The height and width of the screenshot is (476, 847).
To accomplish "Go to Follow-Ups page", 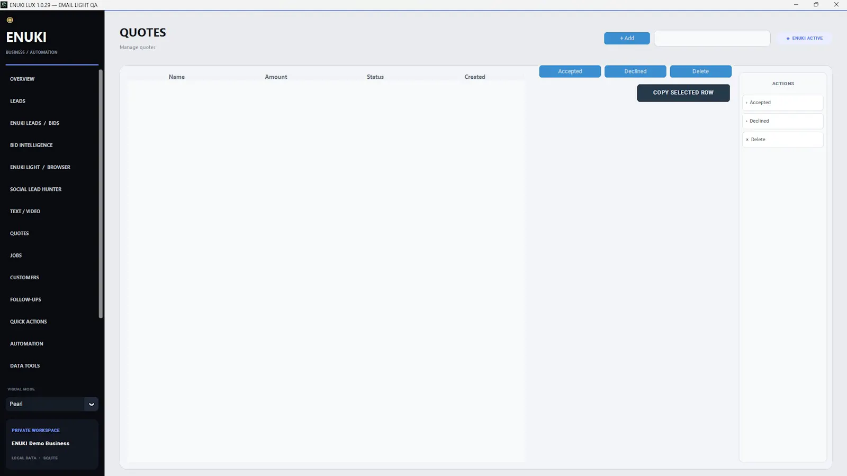I will pos(25,299).
